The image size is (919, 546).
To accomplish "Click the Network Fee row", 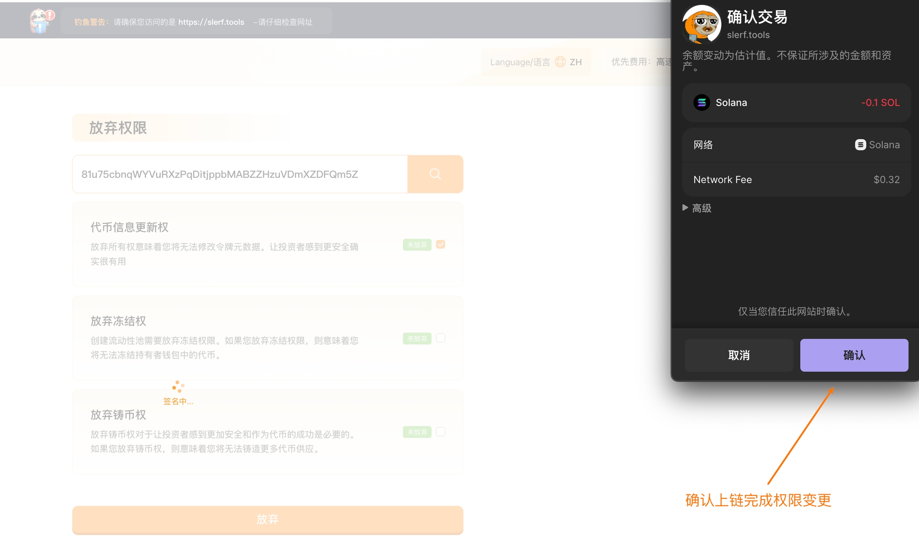I will [x=796, y=180].
